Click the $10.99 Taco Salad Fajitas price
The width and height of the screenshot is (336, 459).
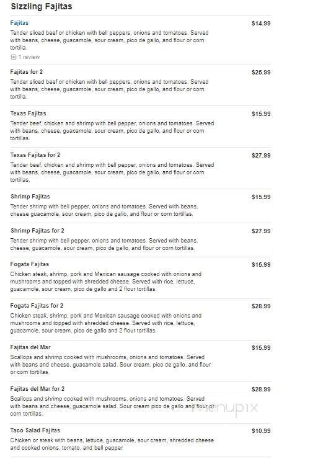coord(261,431)
